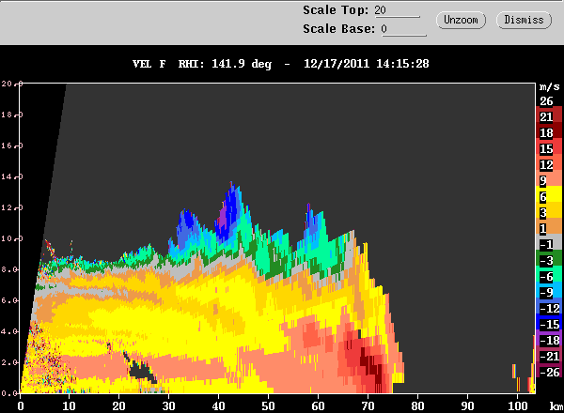This screenshot has width=564, height=413.
Task: Select the -15 m/s blue swatch
Action: tap(549, 322)
